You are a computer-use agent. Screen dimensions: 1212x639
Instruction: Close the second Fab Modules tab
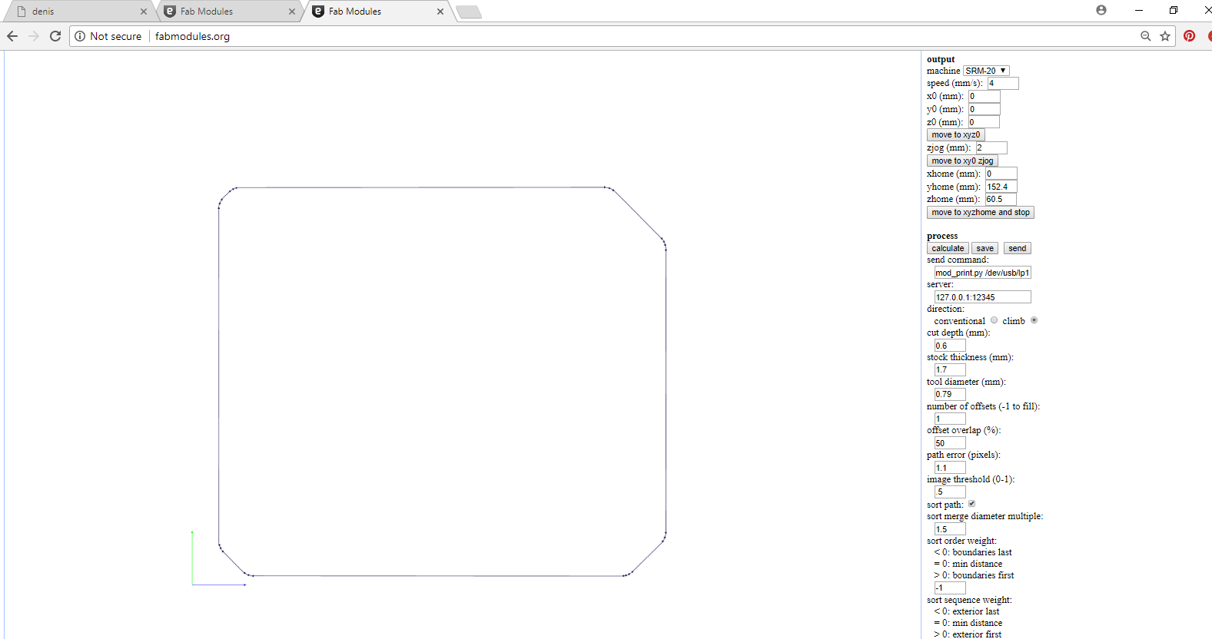click(x=440, y=12)
